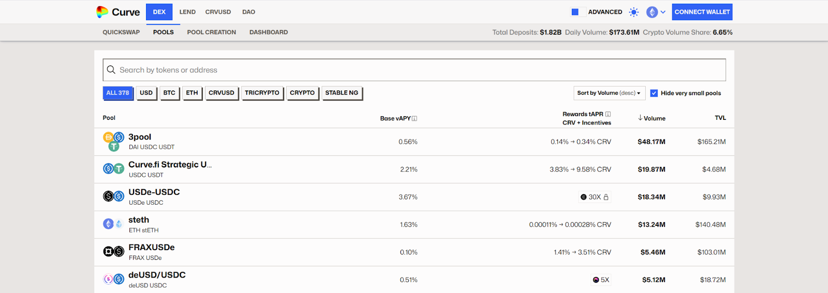This screenshot has width=828, height=293.
Task: Click the steth pool token icons
Action: point(114,224)
